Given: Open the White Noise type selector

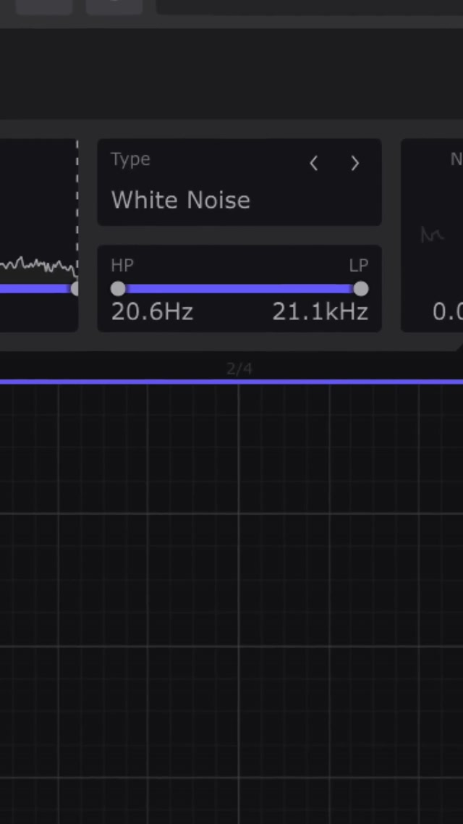Looking at the screenshot, I should click(181, 200).
